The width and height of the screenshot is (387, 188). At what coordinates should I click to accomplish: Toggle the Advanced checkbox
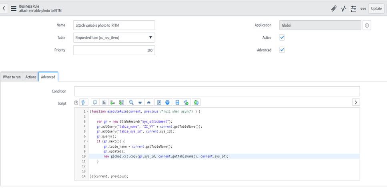coord(282,50)
